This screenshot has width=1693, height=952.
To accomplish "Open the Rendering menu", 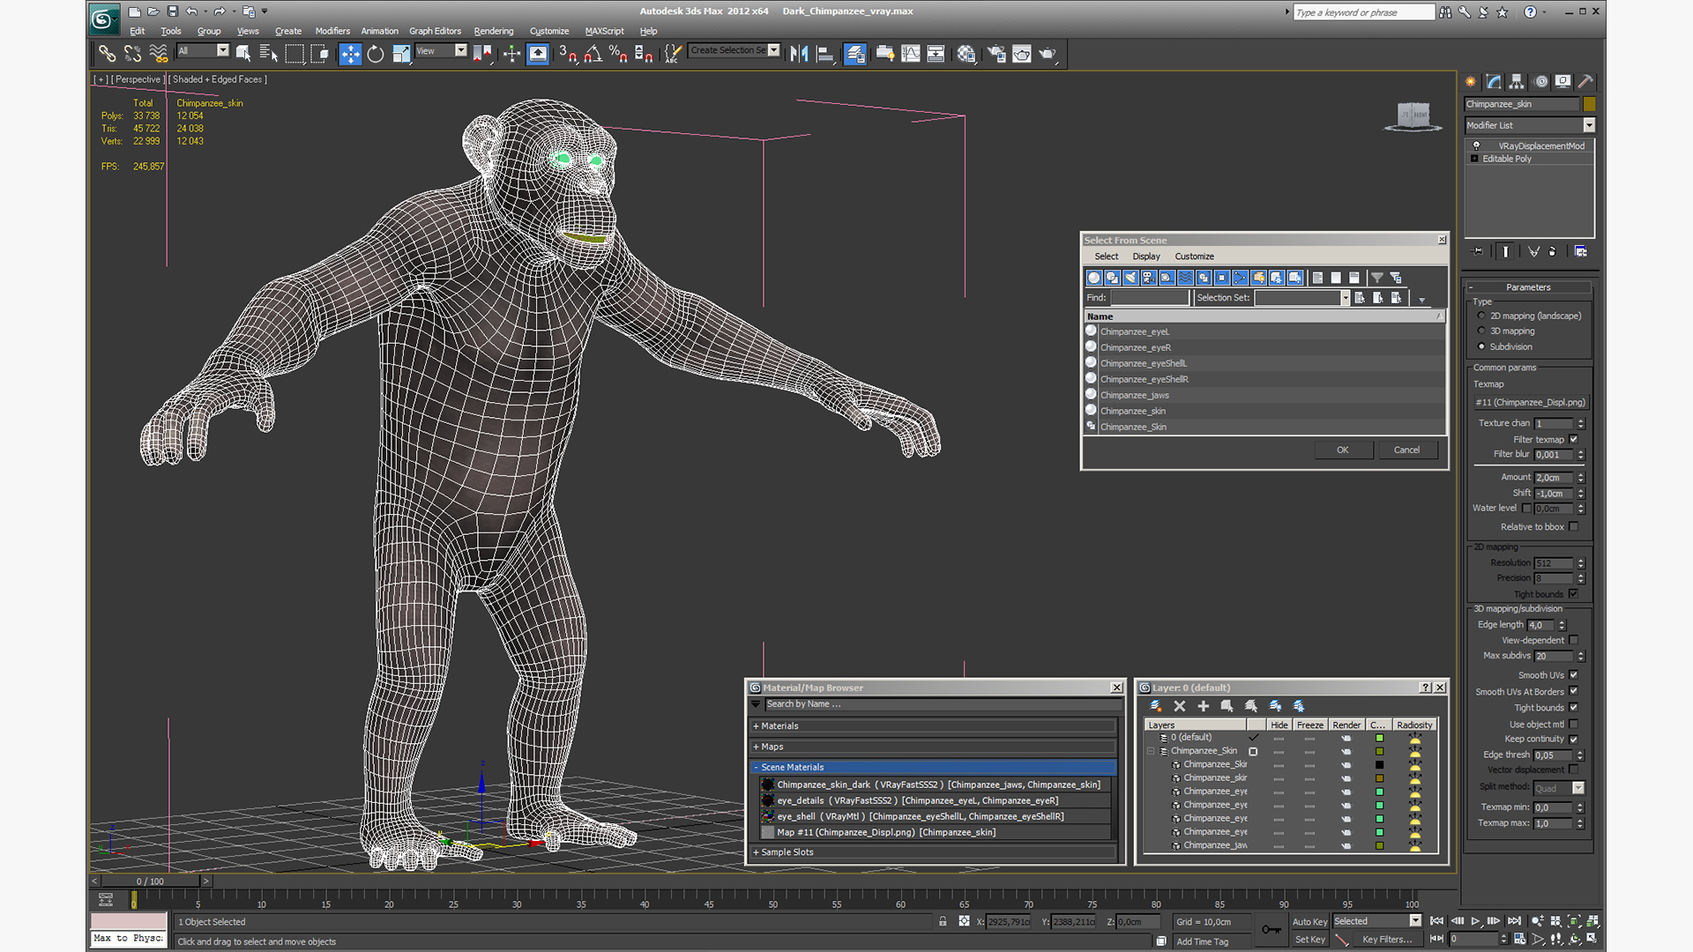I will click(493, 31).
